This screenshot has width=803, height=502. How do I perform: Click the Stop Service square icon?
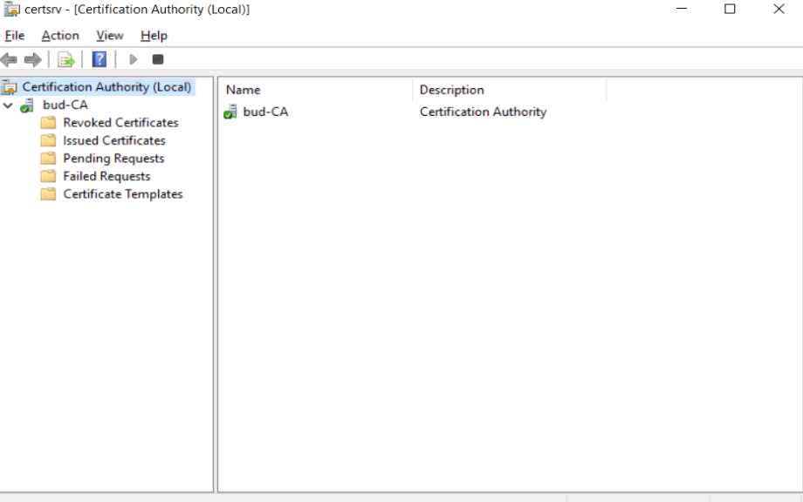(x=158, y=60)
